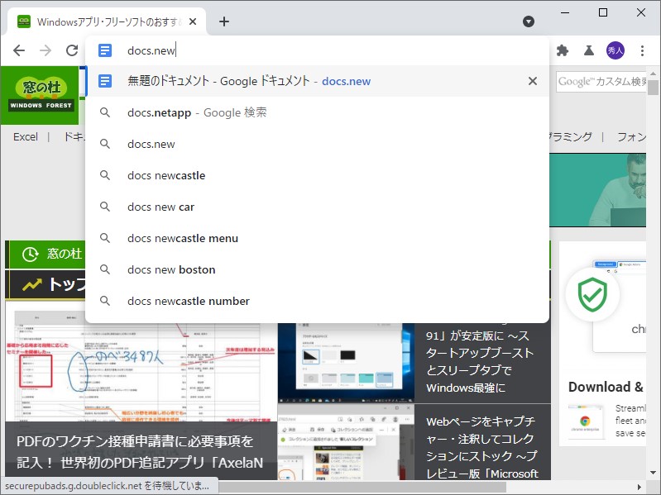
Task: Click the Docs icon on 無題のドキュメント suggestion
Action: coord(105,81)
